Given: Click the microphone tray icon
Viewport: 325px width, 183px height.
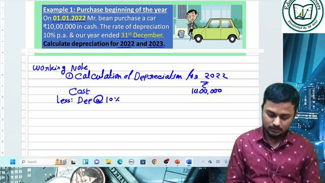Looking at the screenshot, I should (x=225, y=162).
